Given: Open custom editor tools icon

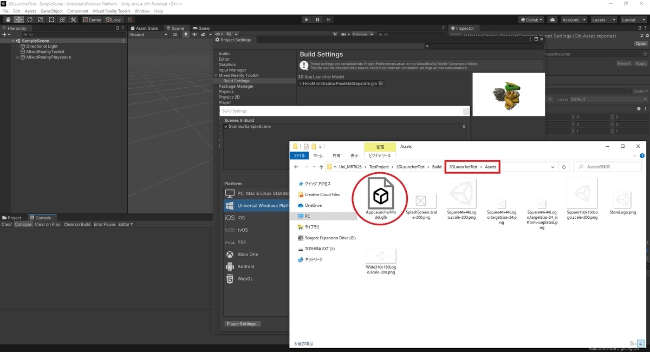Looking at the screenshot, I should 73,19.
